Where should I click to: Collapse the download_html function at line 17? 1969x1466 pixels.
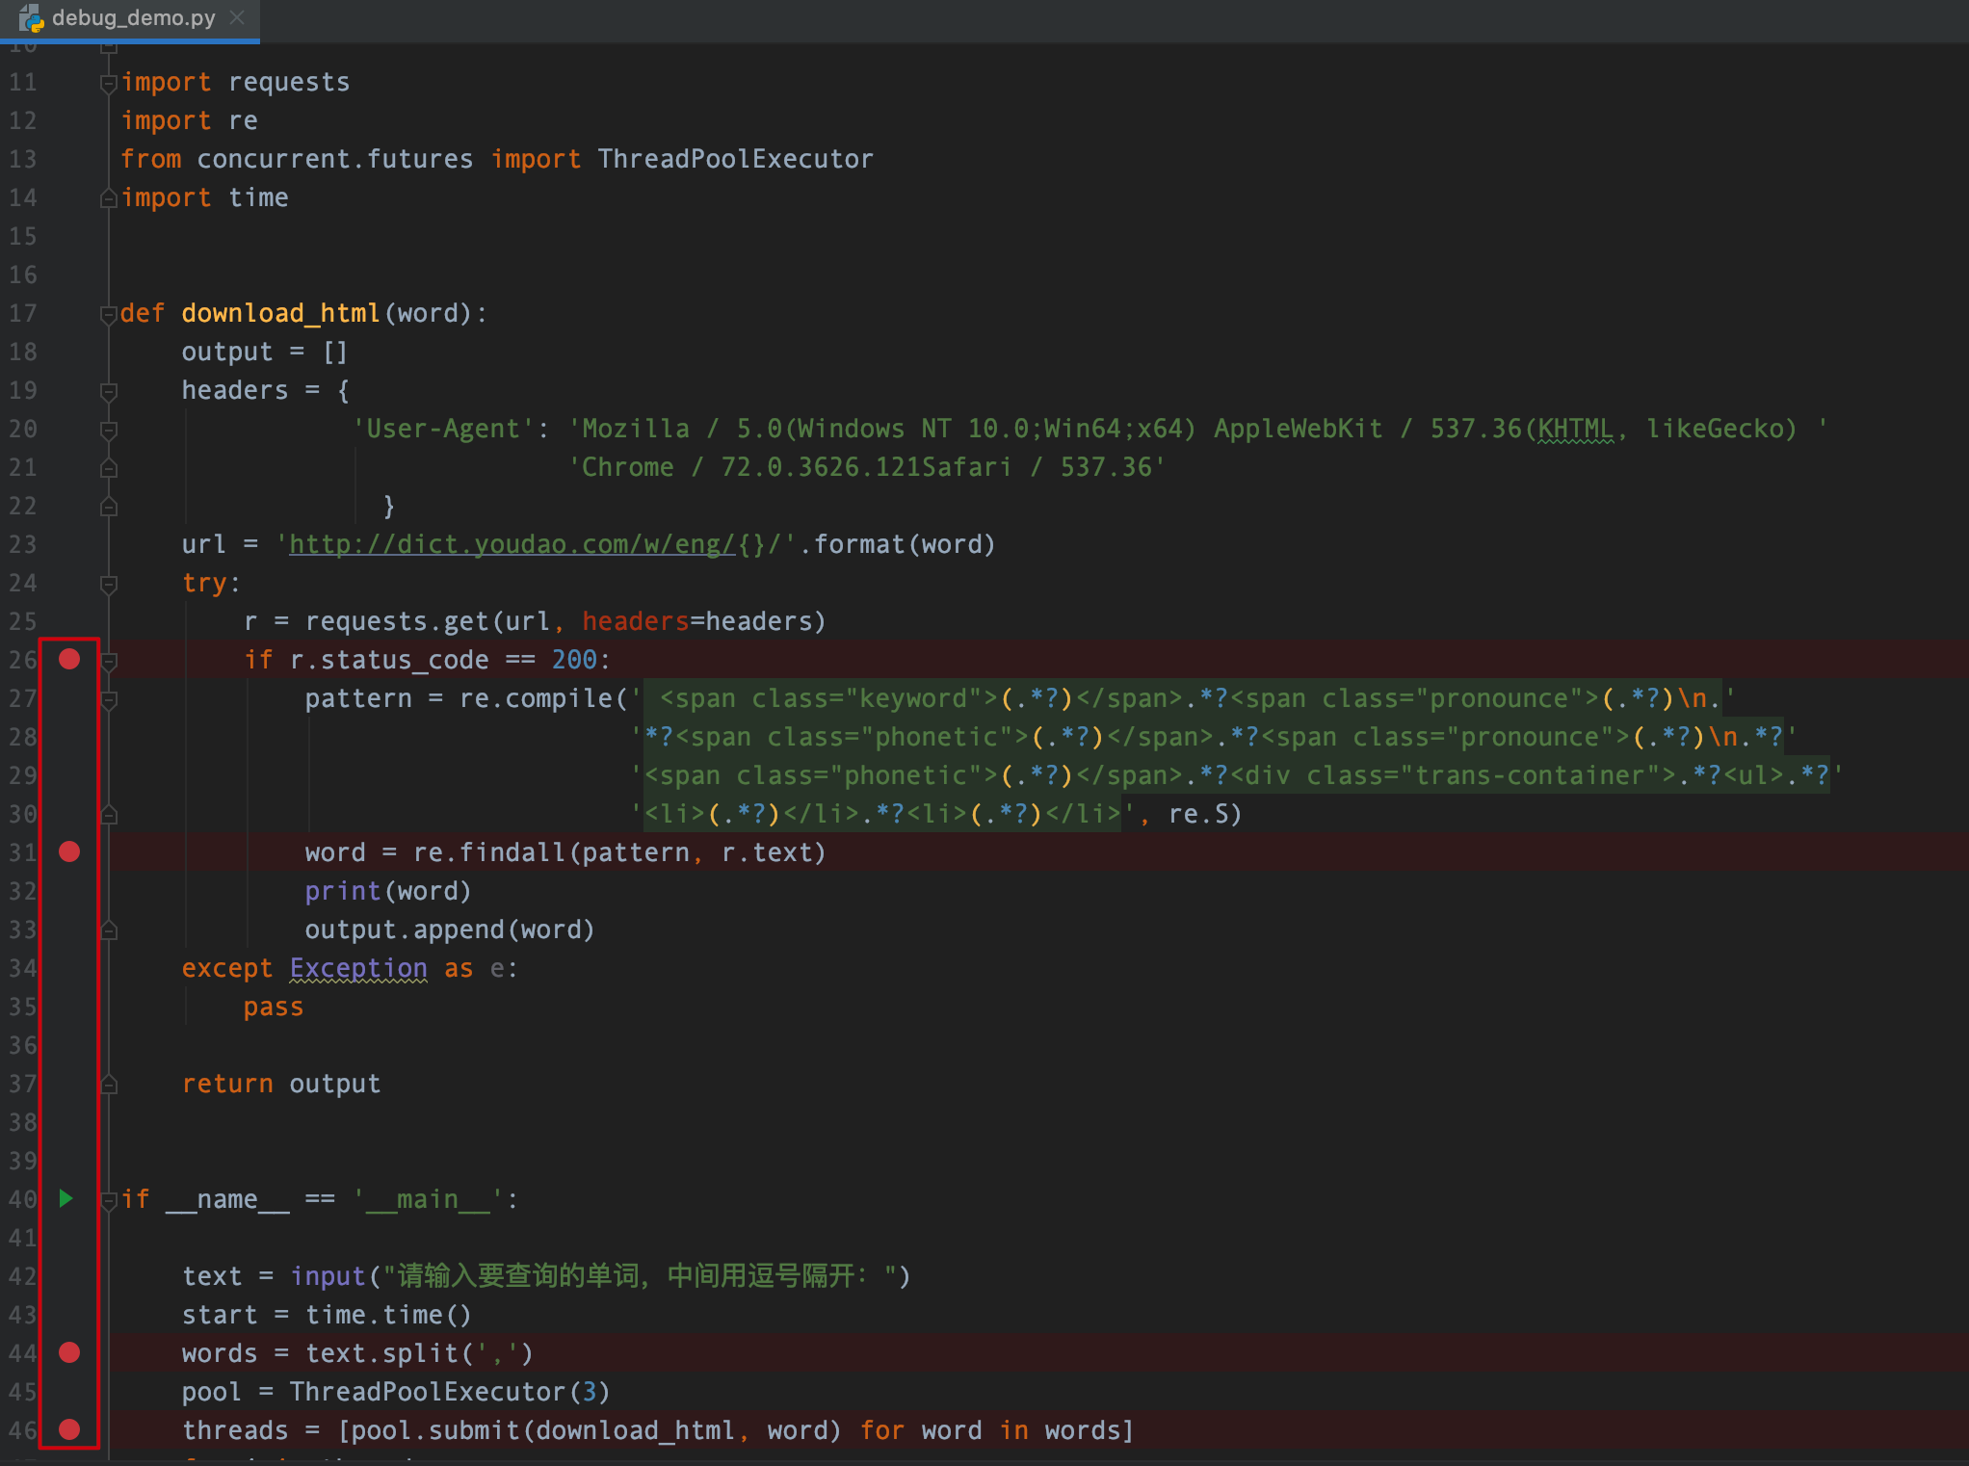click(109, 315)
